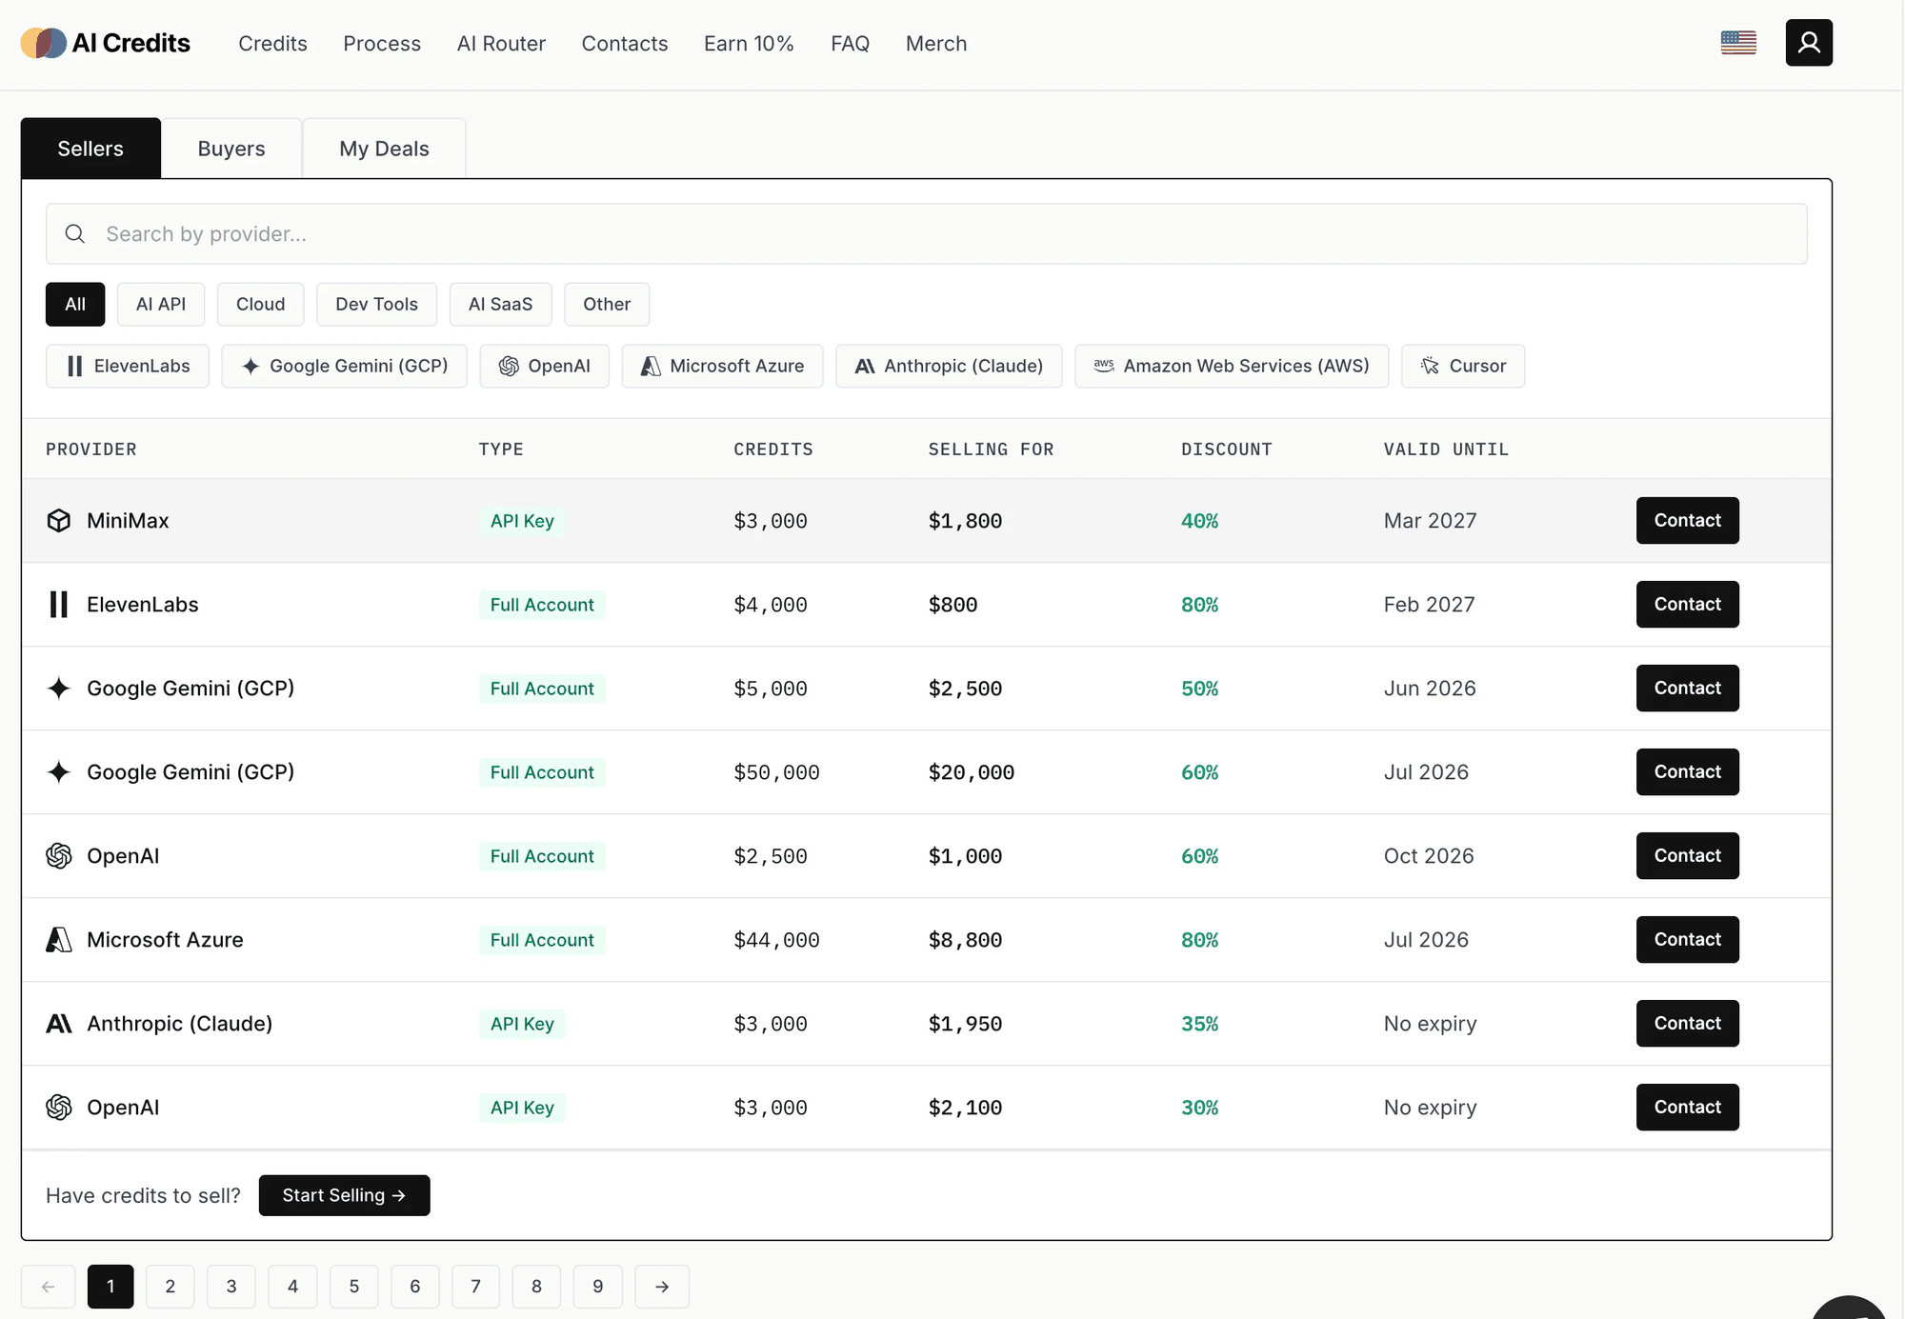The image size is (1905, 1319).
Task: Select the Cloud category filter
Action: [261, 305]
